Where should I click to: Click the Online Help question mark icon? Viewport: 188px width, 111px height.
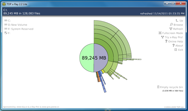coord(166,41)
